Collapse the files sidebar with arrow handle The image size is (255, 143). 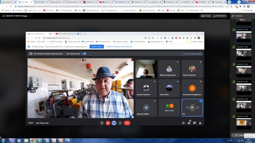click(230, 75)
